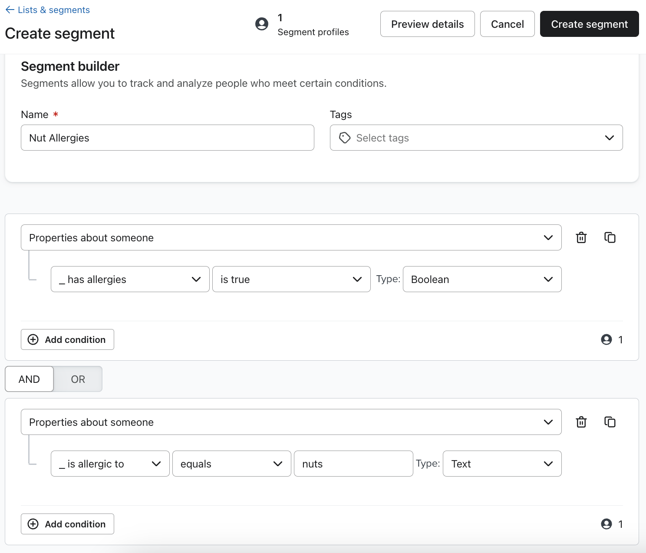Open the Boolean type dropdown

pos(482,279)
